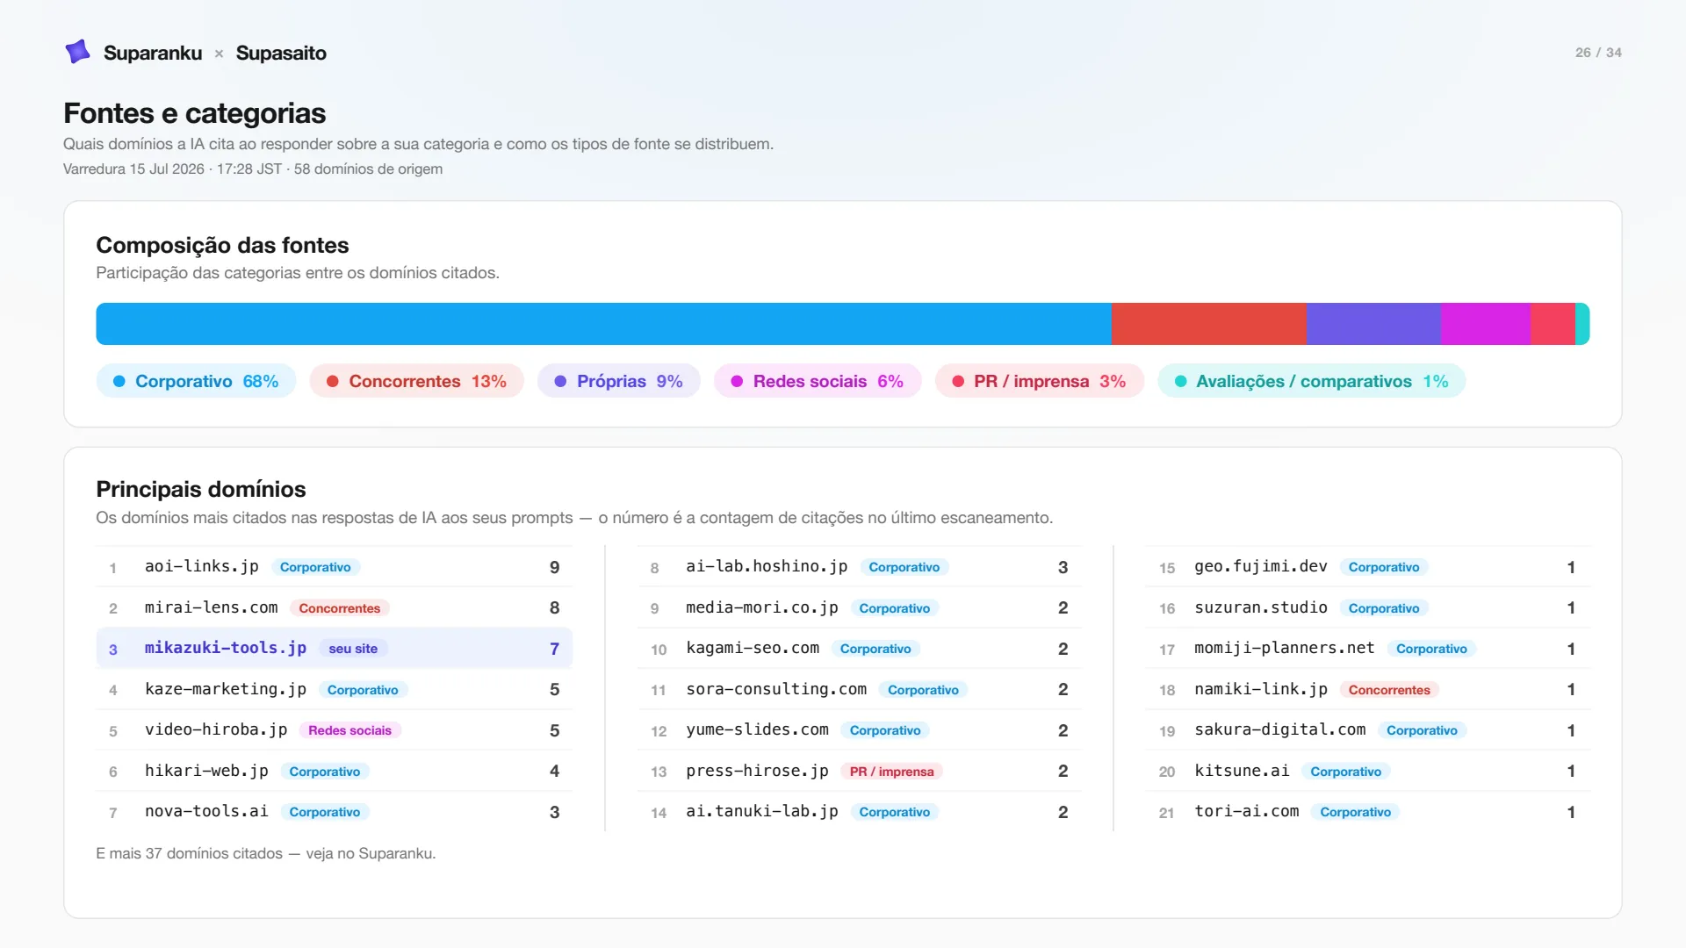Open the aoi-links.jp domain row
The height and width of the screenshot is (948, 1686).
click(x=334, y=567)
